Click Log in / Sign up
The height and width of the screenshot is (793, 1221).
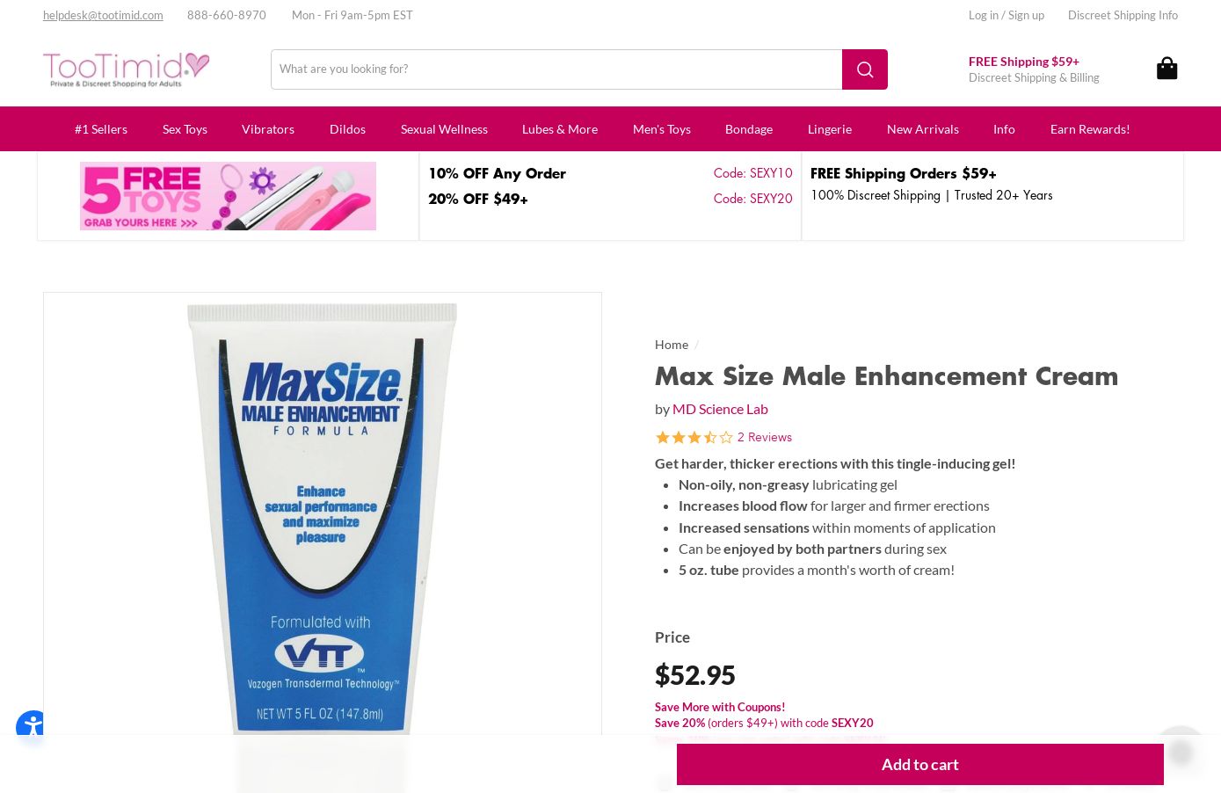(x=1007, y=15)
